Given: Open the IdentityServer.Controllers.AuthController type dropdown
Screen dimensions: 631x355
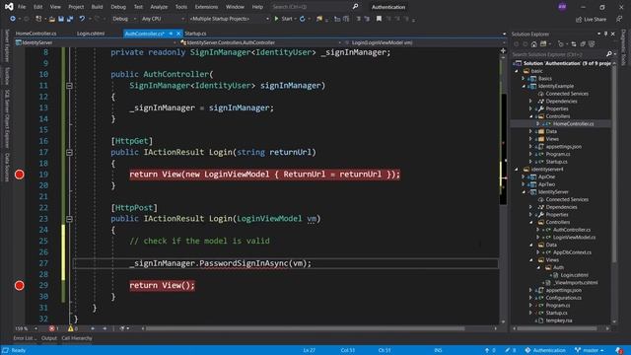Looking at the screenshot, I should click(260, 42).
